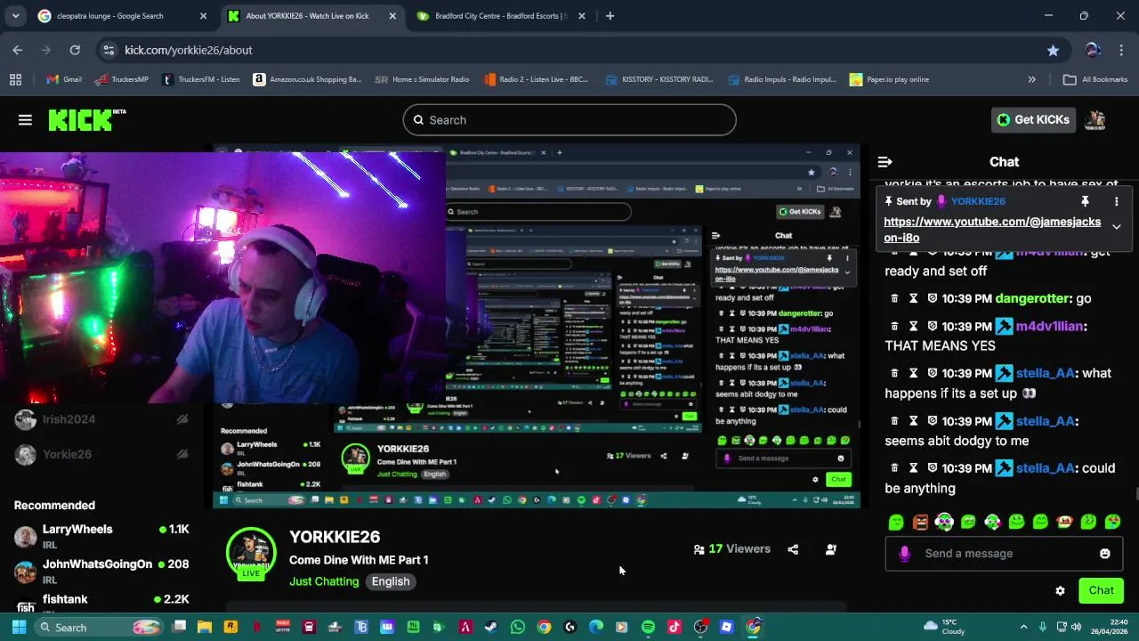Screen dimensions: 1139x641
Task: Click follow icon next to share
Action: coord(831,549)
